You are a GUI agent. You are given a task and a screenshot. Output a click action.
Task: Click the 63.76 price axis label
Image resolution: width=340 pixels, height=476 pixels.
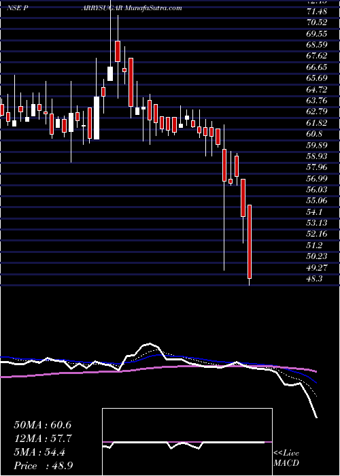click(317, 101)
